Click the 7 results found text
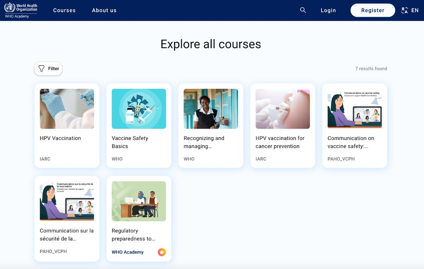Image resolution: width=424 pixels, height=269 pixels. (x=371, y=69)
